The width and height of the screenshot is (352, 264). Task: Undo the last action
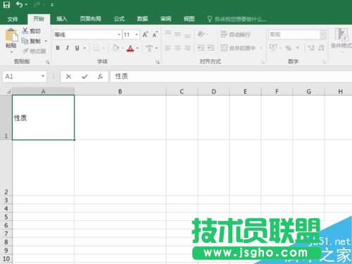[19, 5]
